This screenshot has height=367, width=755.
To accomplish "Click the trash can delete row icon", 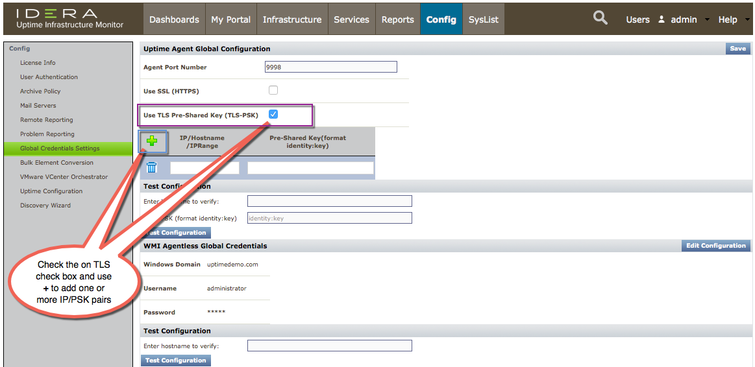I will click(x=152, y=167).
